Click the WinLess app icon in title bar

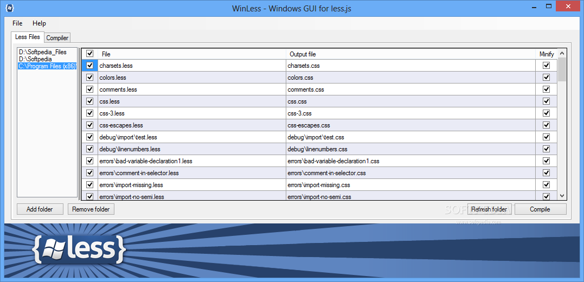tap(10, 8)
